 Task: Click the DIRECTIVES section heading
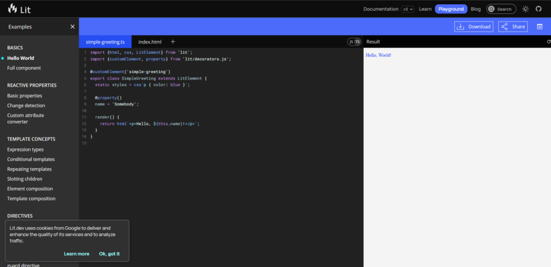[20, 216]
